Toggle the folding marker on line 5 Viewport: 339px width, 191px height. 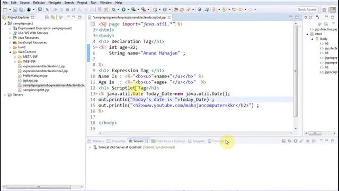(x=96, y=47)
